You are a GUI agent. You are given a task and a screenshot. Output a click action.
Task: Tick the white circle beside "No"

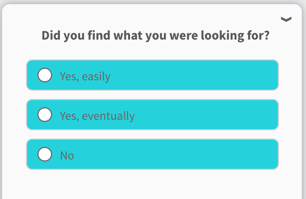click(x=45, y=154)
